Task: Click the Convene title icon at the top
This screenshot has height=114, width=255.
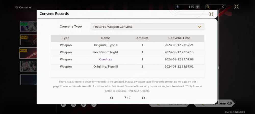Action: 17,7
